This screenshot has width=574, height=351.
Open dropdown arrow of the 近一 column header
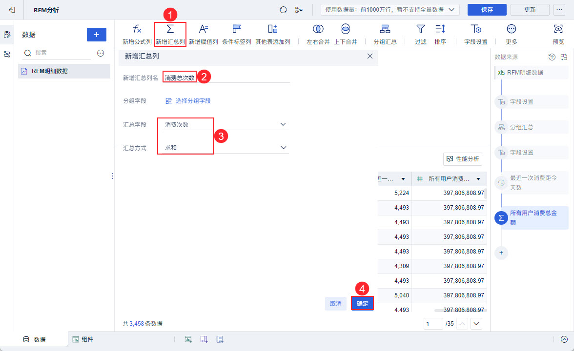coord(403,179)
